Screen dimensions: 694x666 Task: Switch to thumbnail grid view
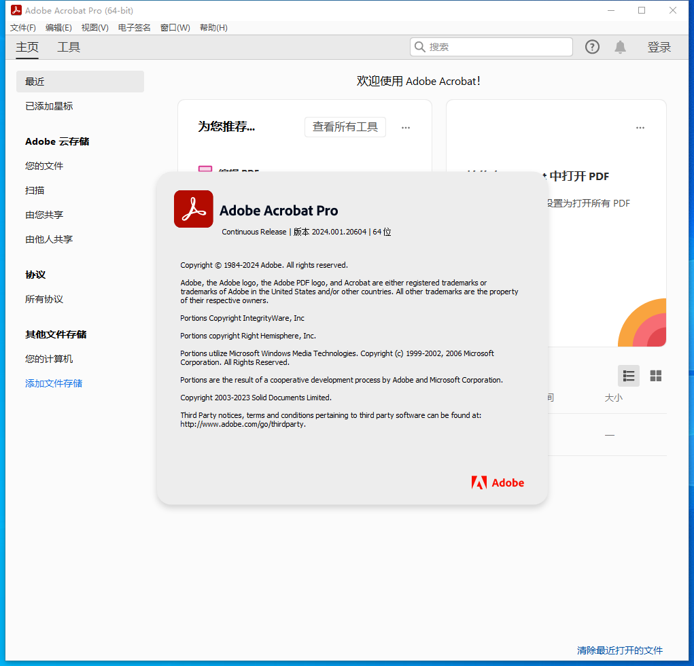655,376
